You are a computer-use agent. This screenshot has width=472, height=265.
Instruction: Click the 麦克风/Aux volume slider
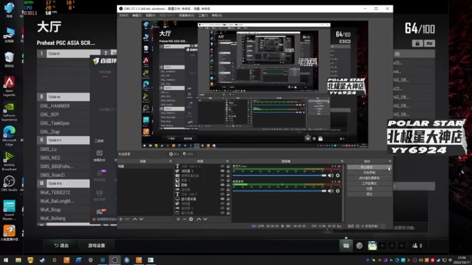[279, 175]
